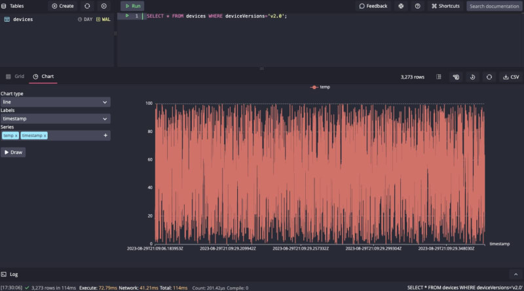Viewport: 524px width, 291px height.
Task: Click the [17:30:06] log timestamp
Action: [11, 288]
